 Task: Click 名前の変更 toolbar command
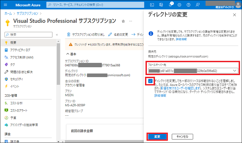point(118,35)
